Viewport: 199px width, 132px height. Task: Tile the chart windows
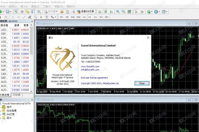(129, 12)
